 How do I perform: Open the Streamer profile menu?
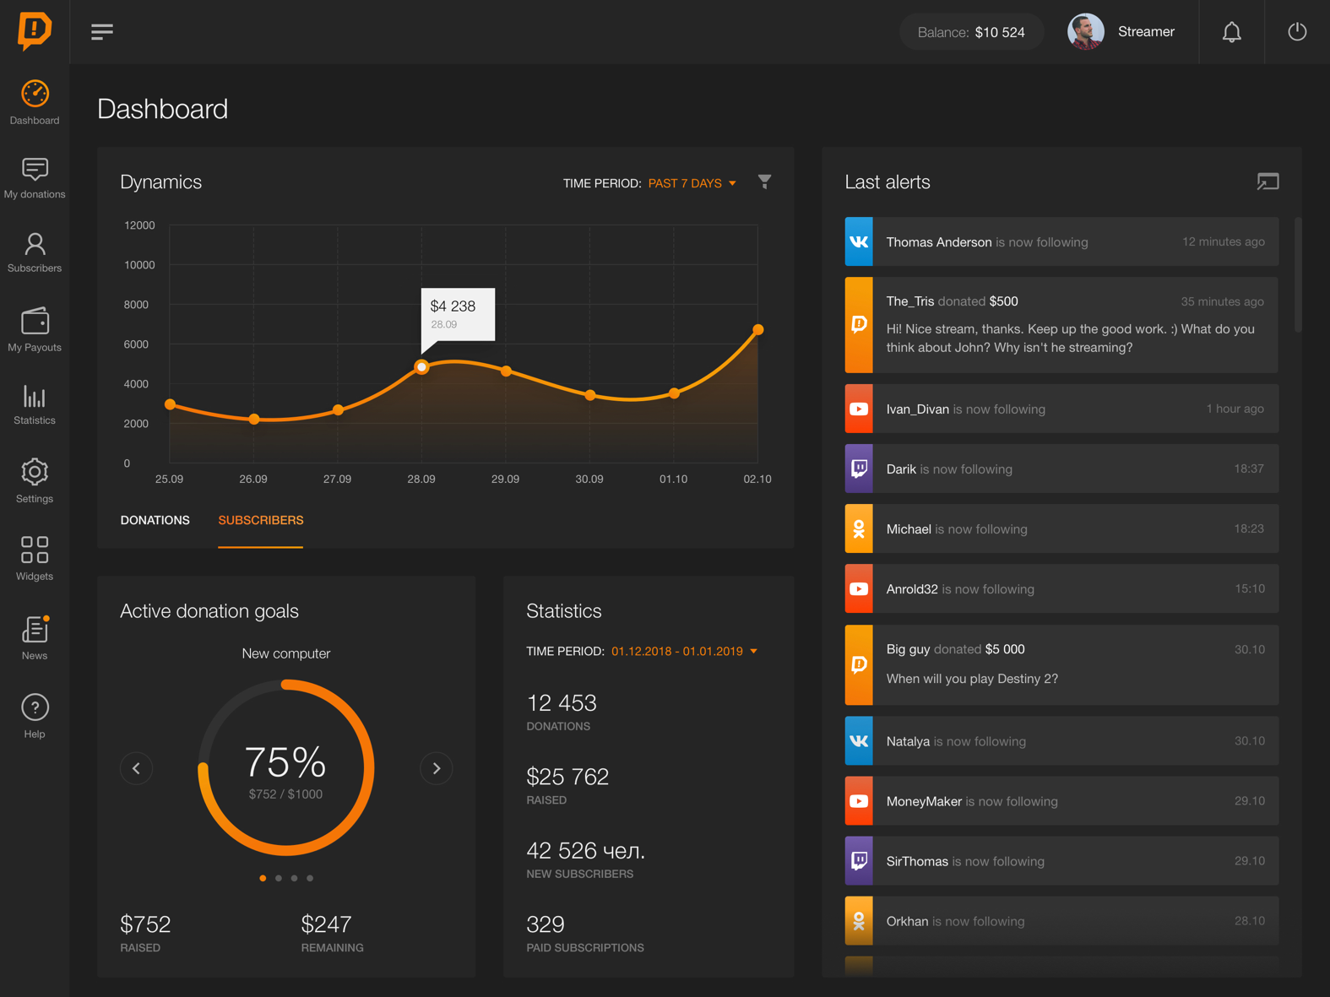pyautogui.click(x=1121, y=32)
